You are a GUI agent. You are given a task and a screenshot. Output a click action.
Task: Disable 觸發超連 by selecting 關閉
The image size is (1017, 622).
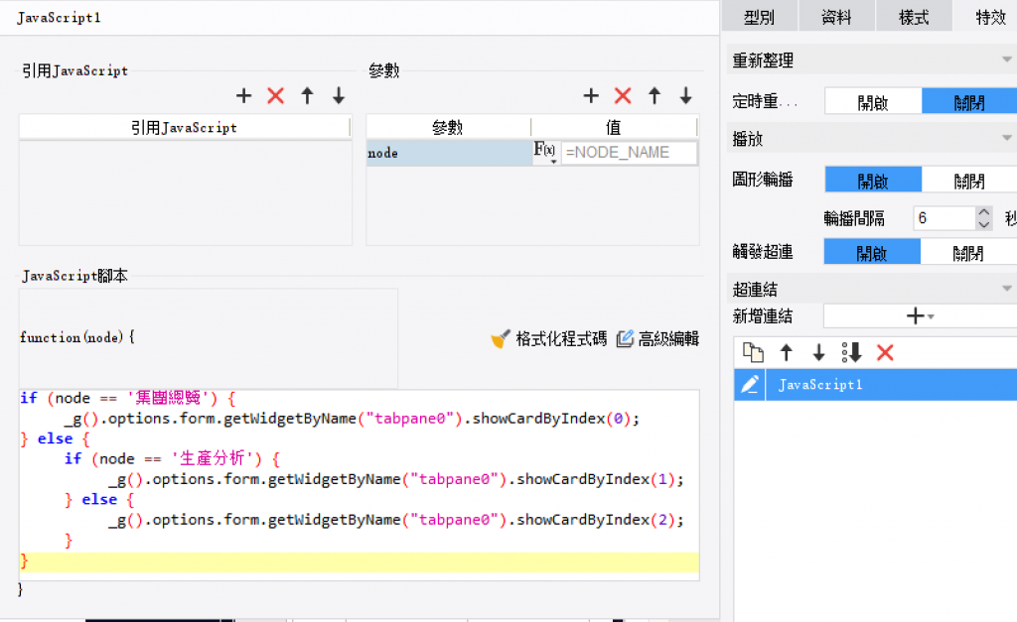pos(968,252)
